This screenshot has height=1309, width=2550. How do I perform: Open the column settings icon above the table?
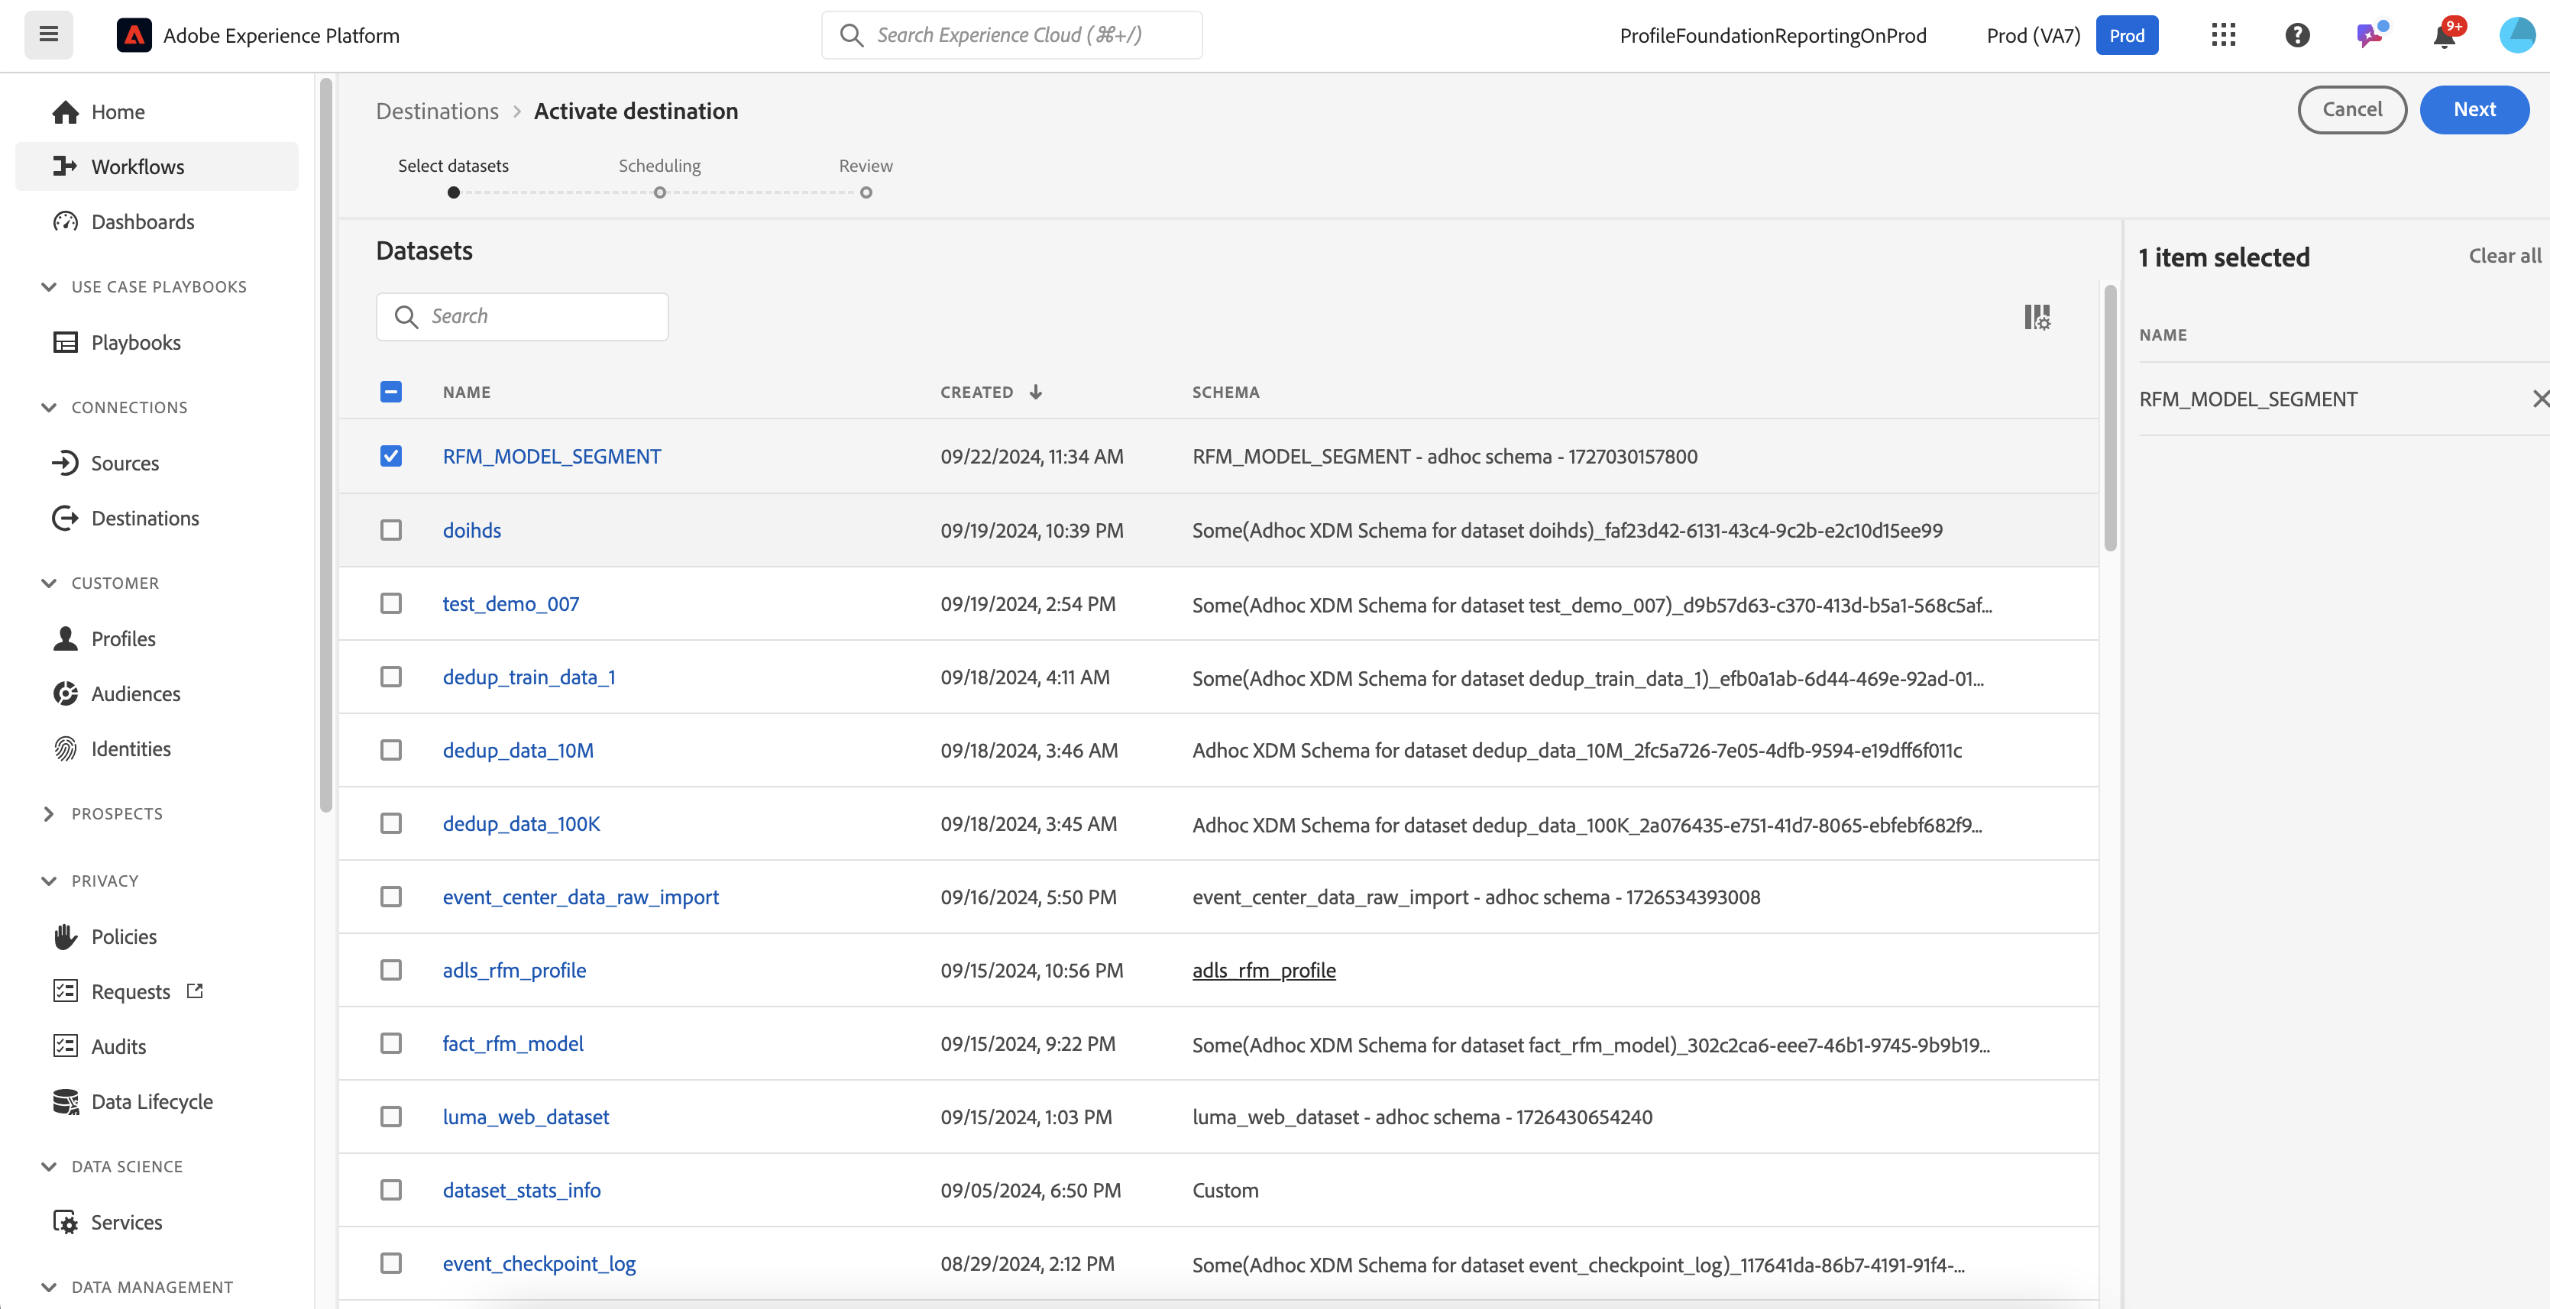(2036, 317)
